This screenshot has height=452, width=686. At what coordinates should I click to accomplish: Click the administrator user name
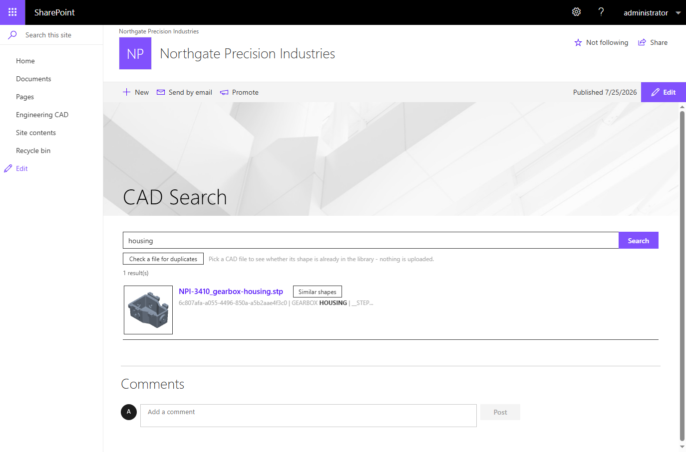[x=646, y=13]
